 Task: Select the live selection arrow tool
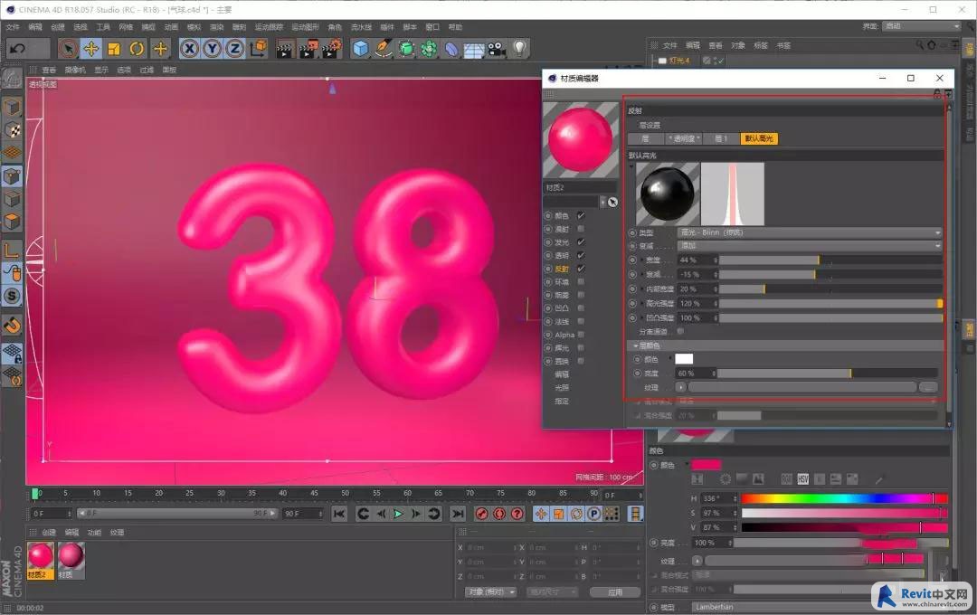[x=69, y=48]
